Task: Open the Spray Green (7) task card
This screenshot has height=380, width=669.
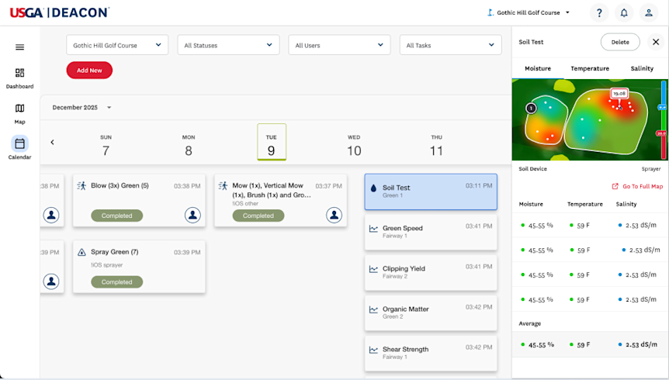Action: (x=139, y=267)
